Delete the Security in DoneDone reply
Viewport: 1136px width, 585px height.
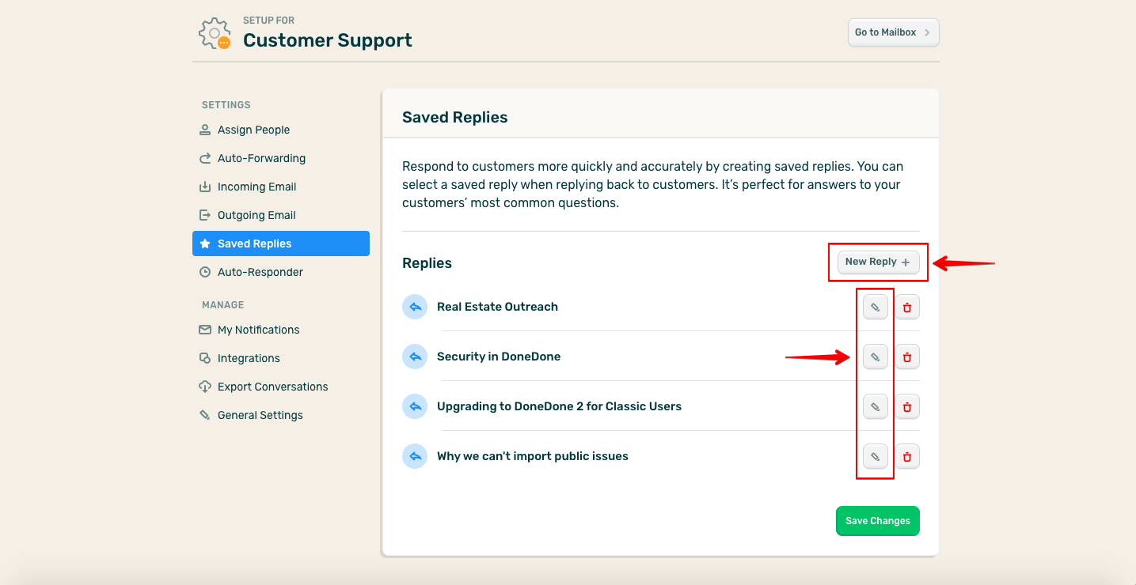pyautogui.click(x=907, y=357)
